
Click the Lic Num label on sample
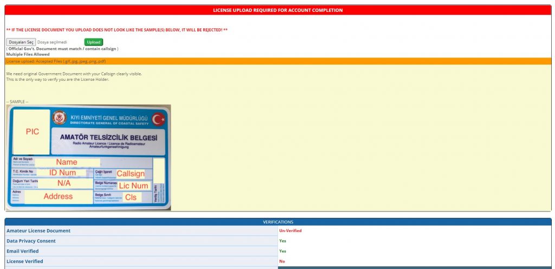[x=133, y=185]
